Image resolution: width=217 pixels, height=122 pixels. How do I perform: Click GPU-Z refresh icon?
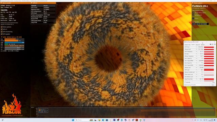(213, 44)
